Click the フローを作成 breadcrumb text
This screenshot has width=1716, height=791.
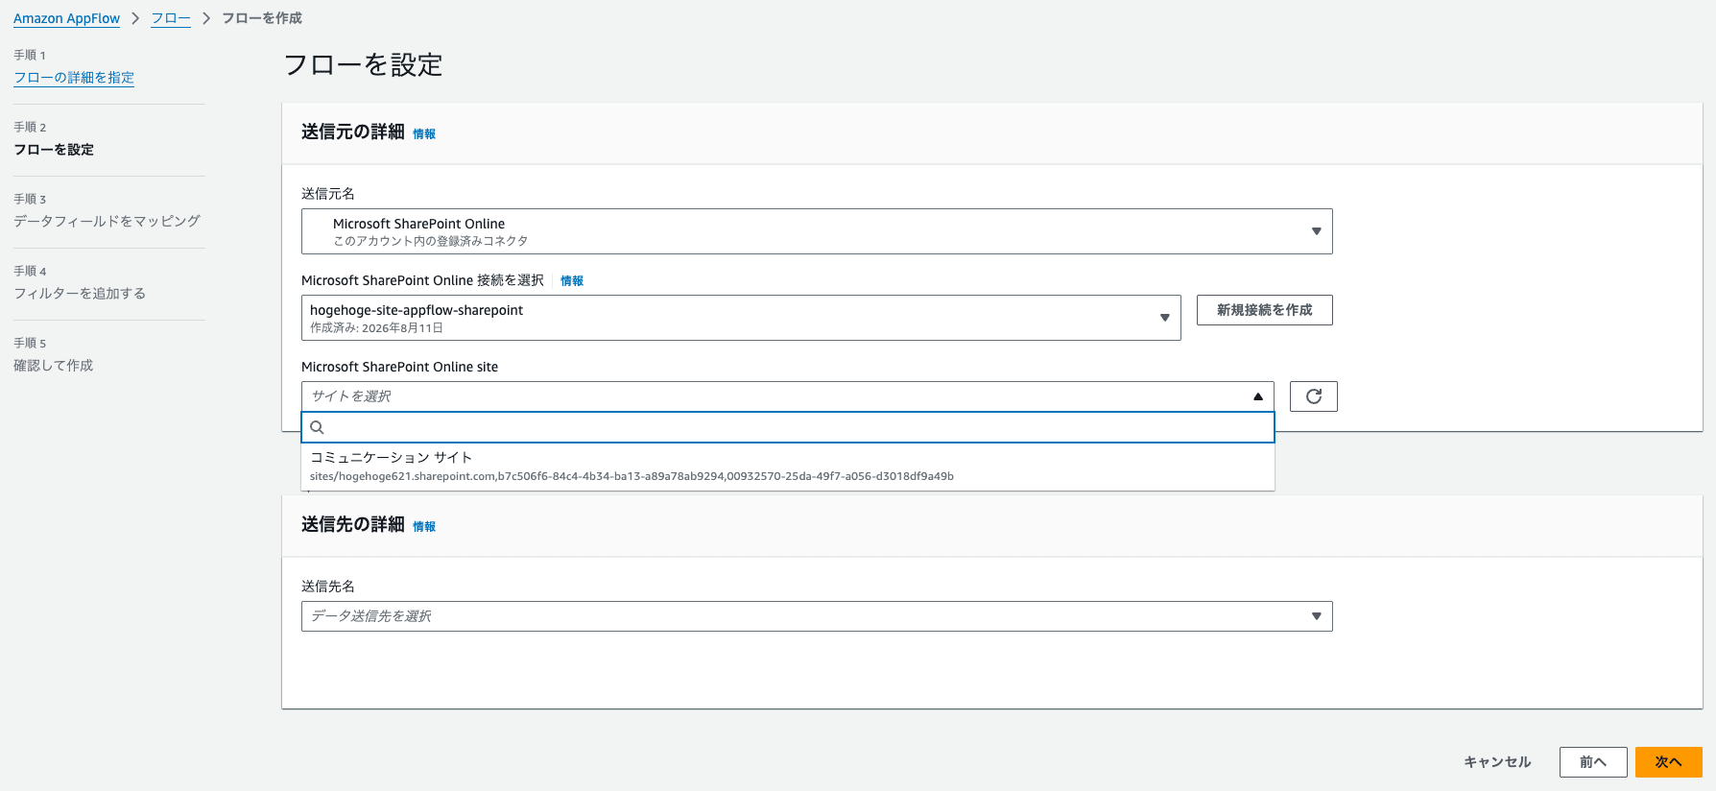tap(262, 18)
